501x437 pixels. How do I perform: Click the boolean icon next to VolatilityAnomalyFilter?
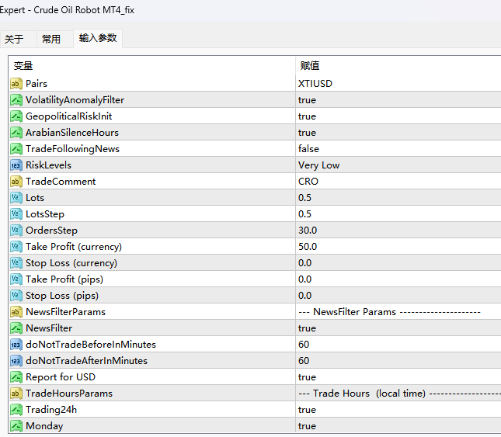(x=16, y=100)
